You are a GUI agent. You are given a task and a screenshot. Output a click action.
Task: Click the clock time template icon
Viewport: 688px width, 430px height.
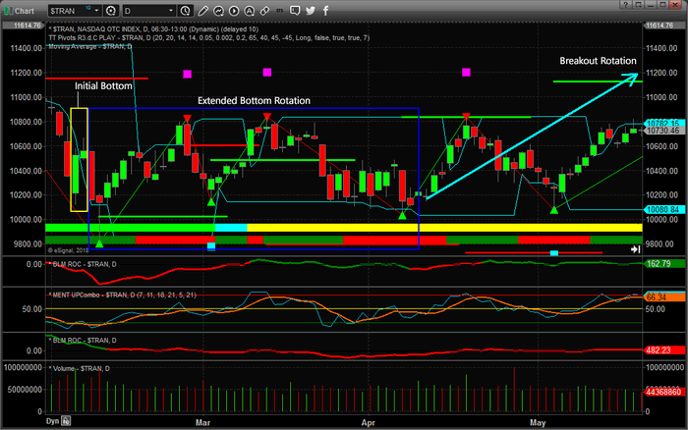pos(185,10)
